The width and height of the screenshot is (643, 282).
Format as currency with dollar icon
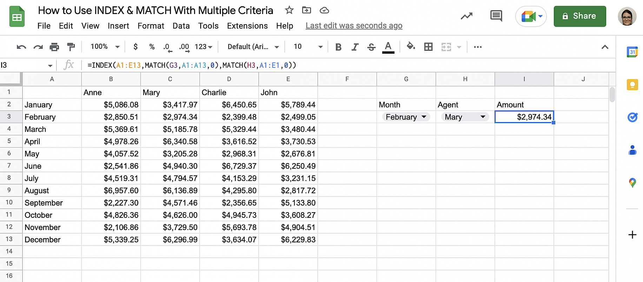(135, 47)
